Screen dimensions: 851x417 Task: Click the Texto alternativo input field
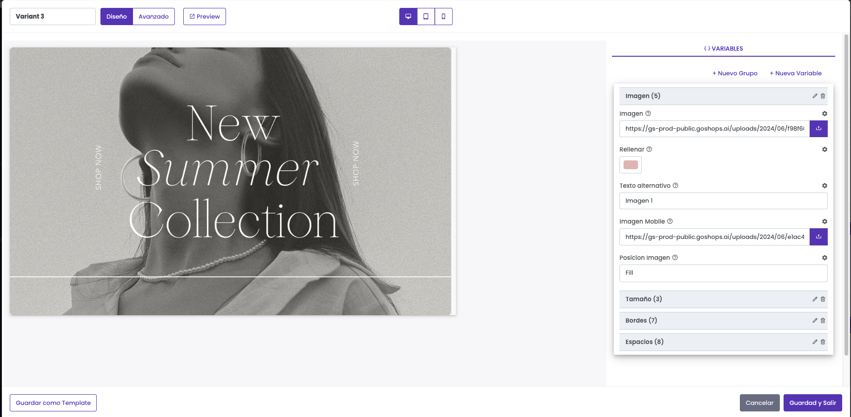coord(723,201)
